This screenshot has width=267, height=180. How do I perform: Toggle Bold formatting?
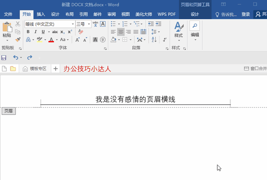(28, 32)
